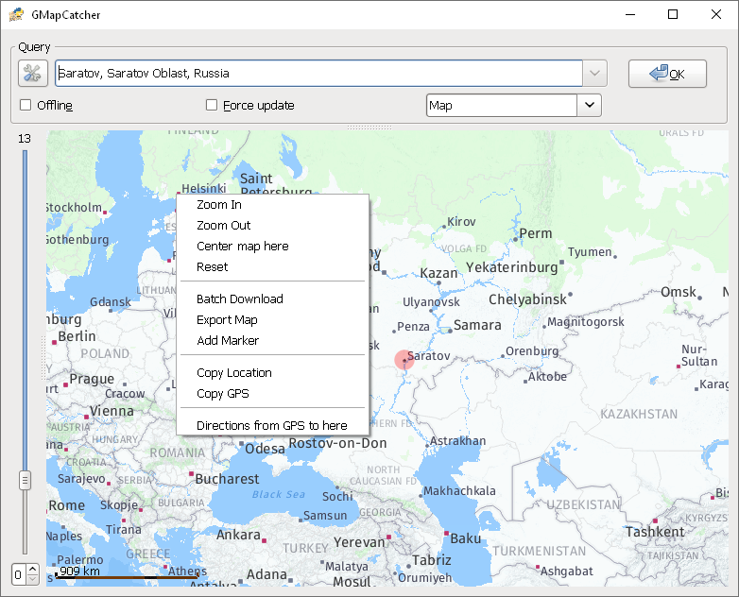Viewport: 739px width, 597px height.
Task: Click the 909 km scale bar label
Action: point(80,571)
